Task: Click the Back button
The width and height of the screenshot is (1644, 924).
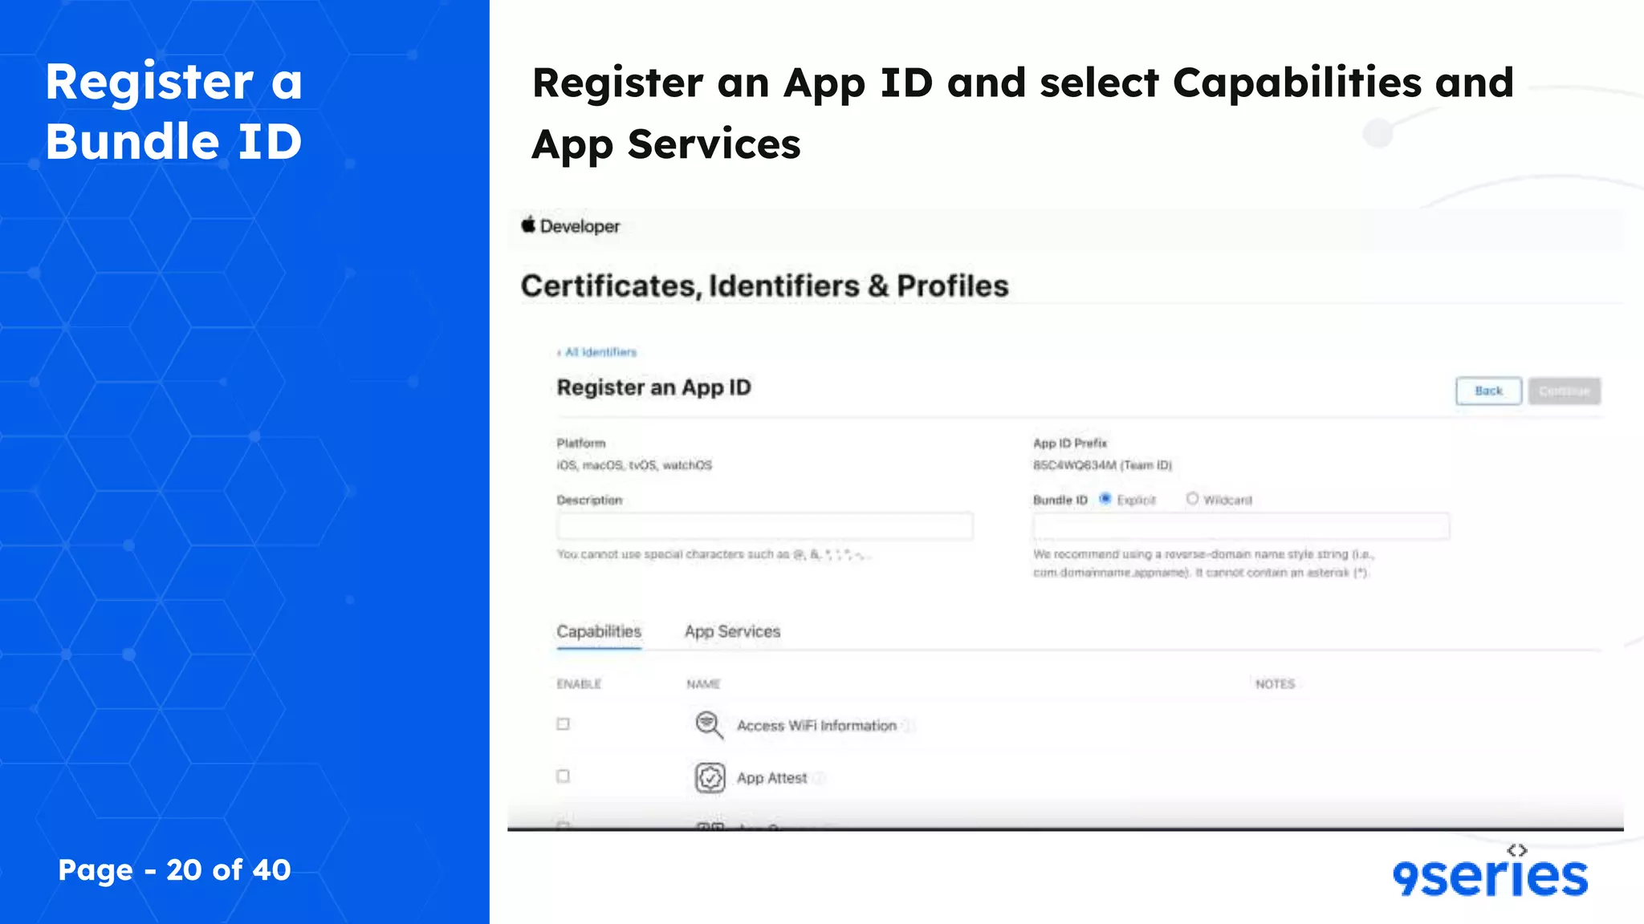Action: point(1488,391)
